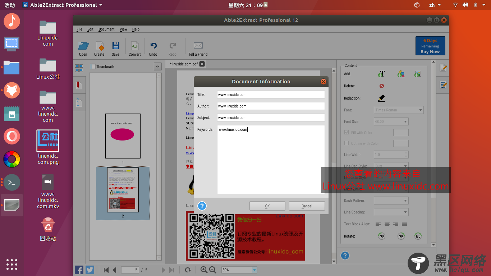This screenshot has width=491, height=276.
Task: Click OK in Document Information dialog
Action: click(267, 206)
